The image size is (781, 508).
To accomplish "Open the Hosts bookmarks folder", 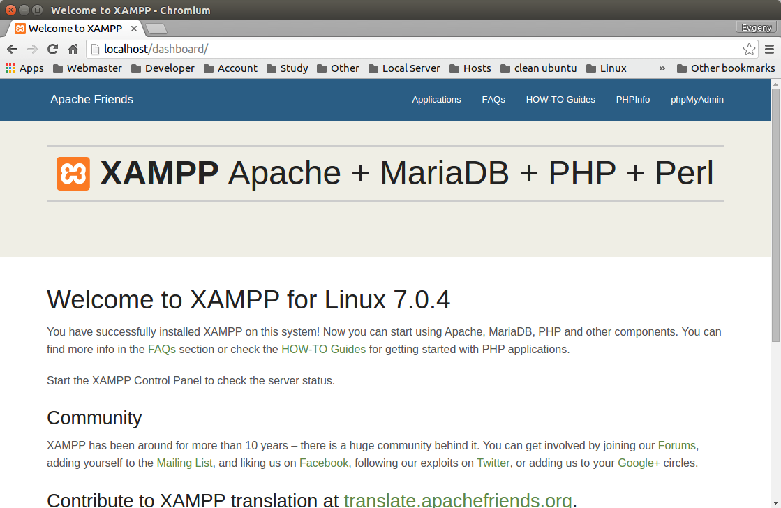I will click(x=470, y=68).
